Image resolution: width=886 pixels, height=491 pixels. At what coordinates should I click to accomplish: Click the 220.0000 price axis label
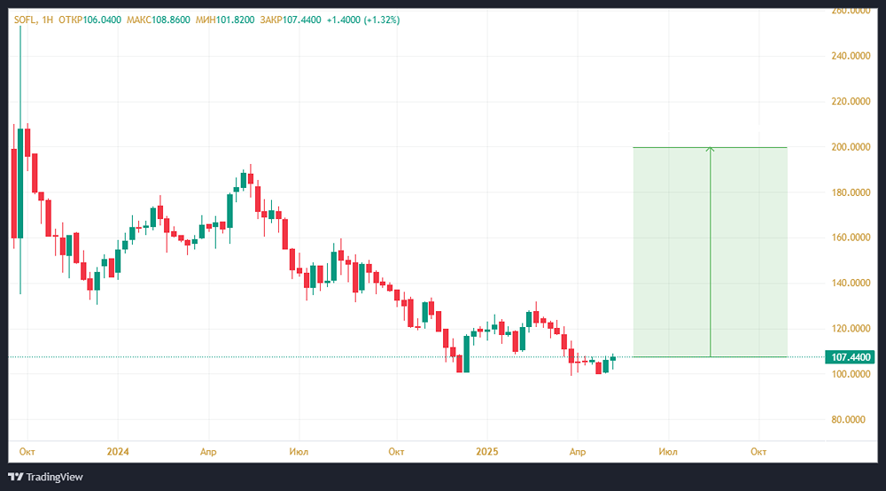pos(849,102)
